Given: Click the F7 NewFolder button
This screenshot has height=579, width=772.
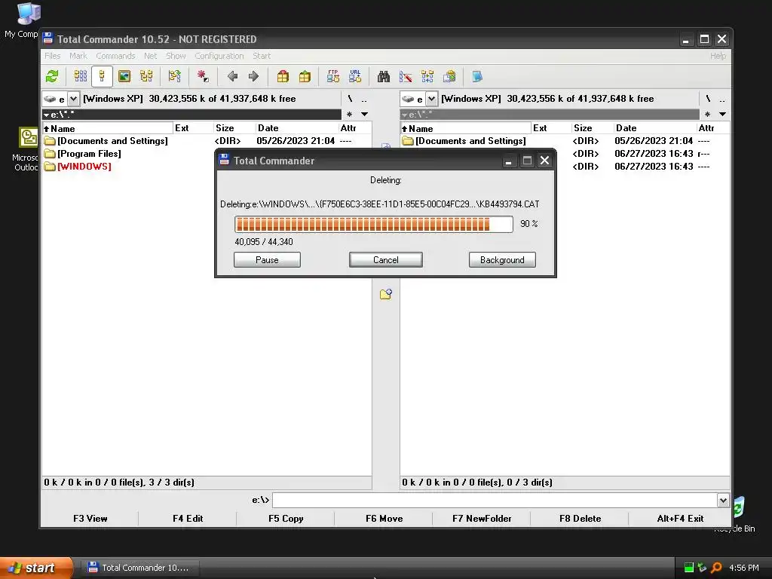Looking at the screenshot, I should point(482,519).
